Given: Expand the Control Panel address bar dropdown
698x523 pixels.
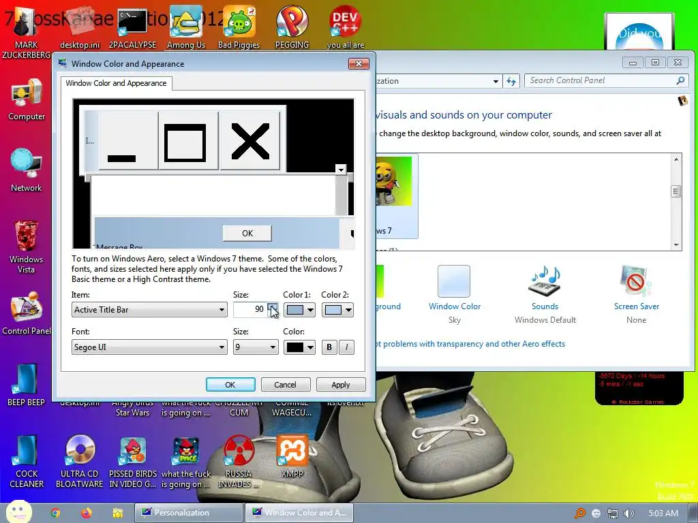Looking at the screenshot, I should click(x=496, y=82).
